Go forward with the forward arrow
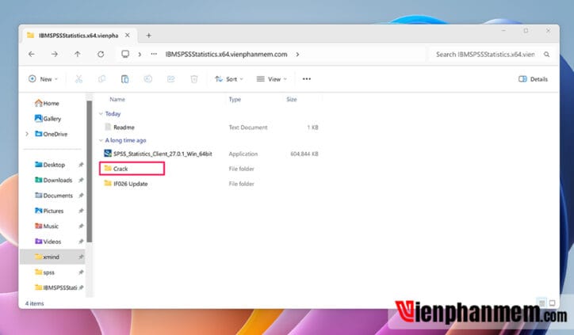 click(x=55, y=54)
